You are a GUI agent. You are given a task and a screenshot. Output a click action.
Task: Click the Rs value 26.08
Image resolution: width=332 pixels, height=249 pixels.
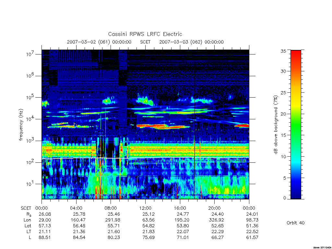click(x=45, y=214)
